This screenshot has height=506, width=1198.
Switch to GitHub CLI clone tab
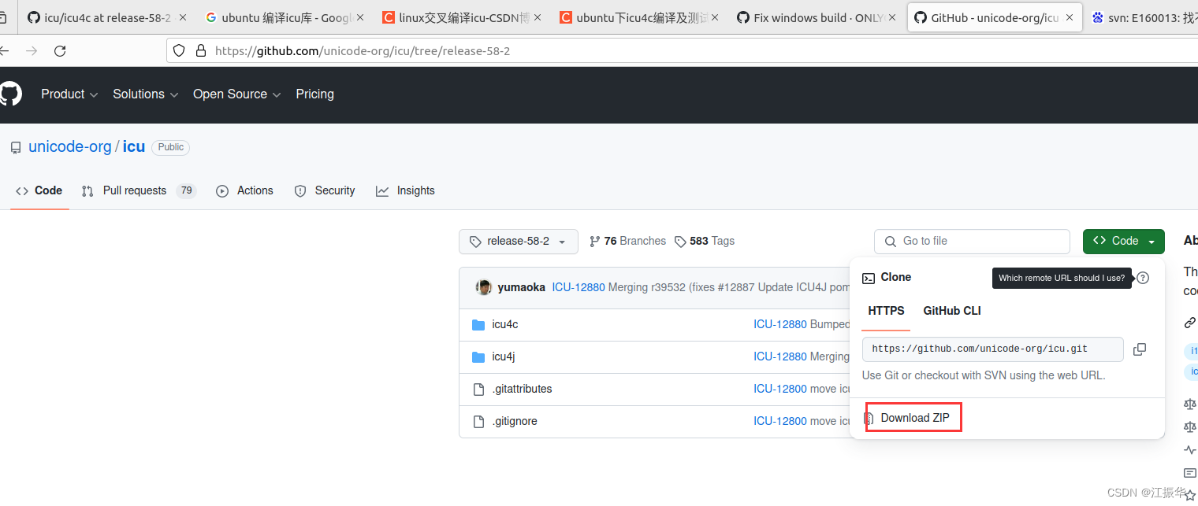pos(952,311)
